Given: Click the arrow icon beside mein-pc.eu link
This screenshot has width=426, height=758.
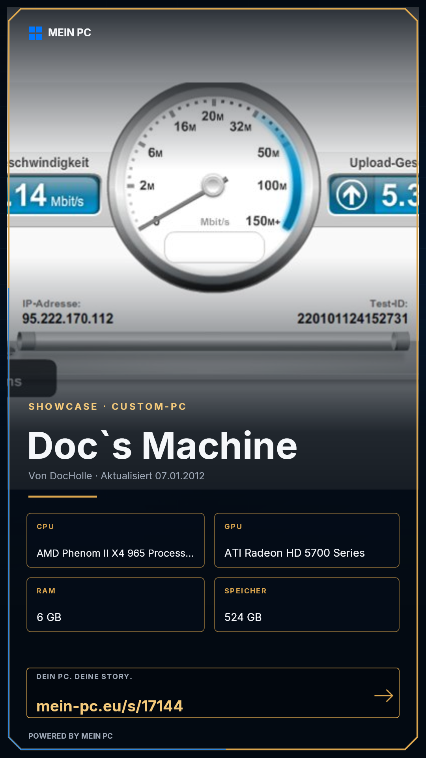Looking at the screenshot, I should click(384, 696).
